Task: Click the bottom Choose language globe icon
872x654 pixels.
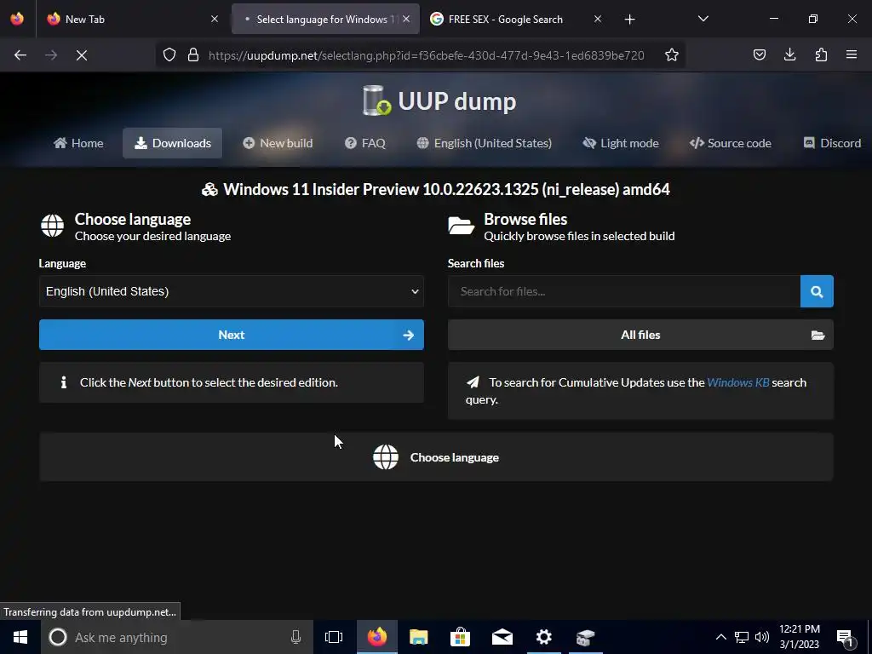Action: click(x=386, y=457)
